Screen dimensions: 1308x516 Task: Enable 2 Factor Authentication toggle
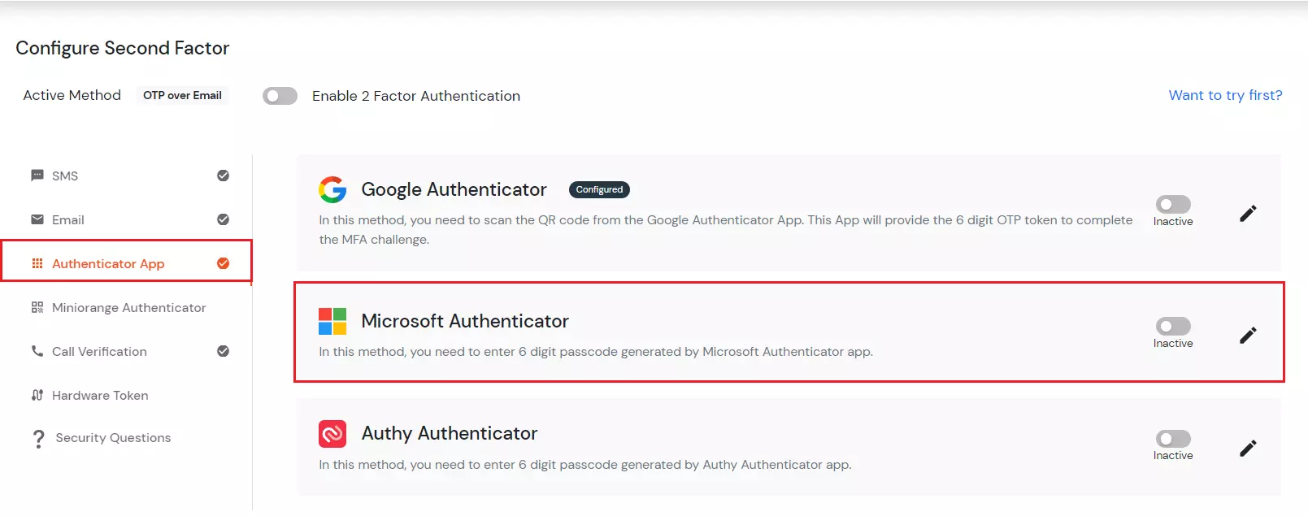(280, 96)
